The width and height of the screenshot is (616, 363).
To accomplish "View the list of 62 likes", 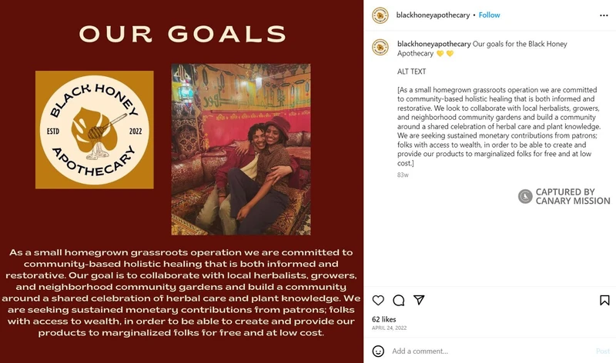I will pyautogui.click(x=383, y=318).
